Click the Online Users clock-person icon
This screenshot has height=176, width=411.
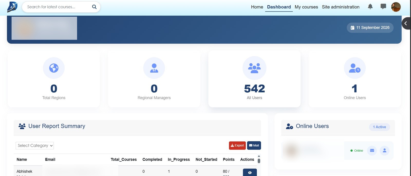coord(355,68)
